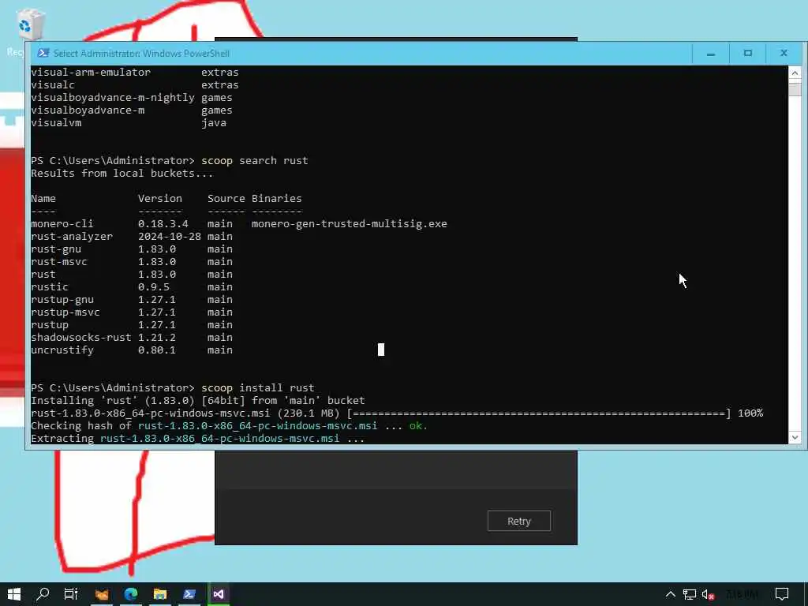Click the 'monero-cli' package name

click(x=62, y=224)
